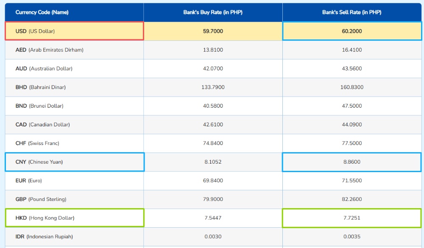This screenshot has height=248, width=424.
Task: Click the USD sell rate 60.2000
Action: click(351, 31)
